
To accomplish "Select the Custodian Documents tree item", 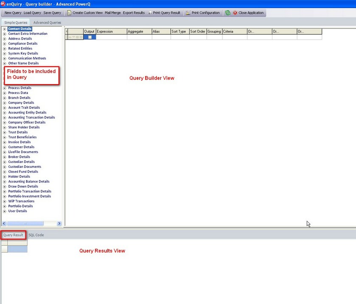I will point(25,167).
